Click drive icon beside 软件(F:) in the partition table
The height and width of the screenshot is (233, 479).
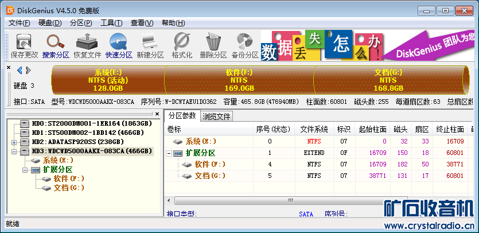click(186, 165)
